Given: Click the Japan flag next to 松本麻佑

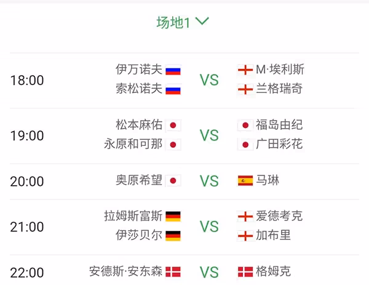Looking at the screenshot, I should [x=173, y=126].
